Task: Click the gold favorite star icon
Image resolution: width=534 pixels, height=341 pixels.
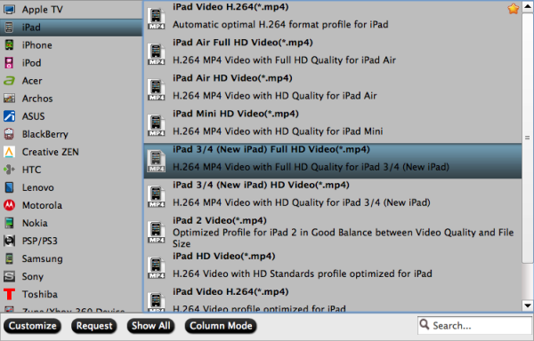Action: [514, 9]
